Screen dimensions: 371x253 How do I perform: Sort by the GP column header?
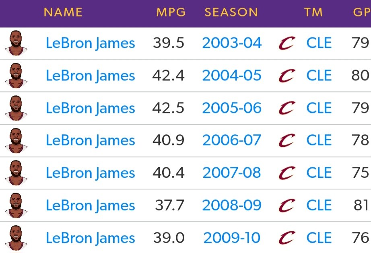361,12
